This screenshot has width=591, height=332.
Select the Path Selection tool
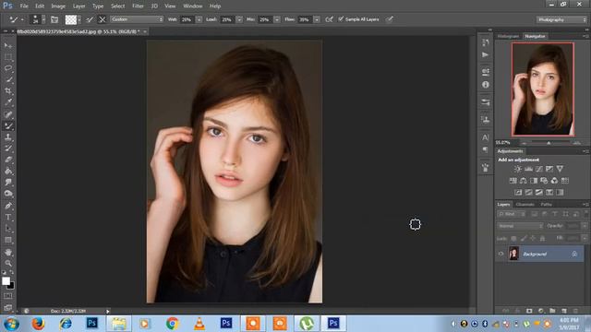coord(8,229)
